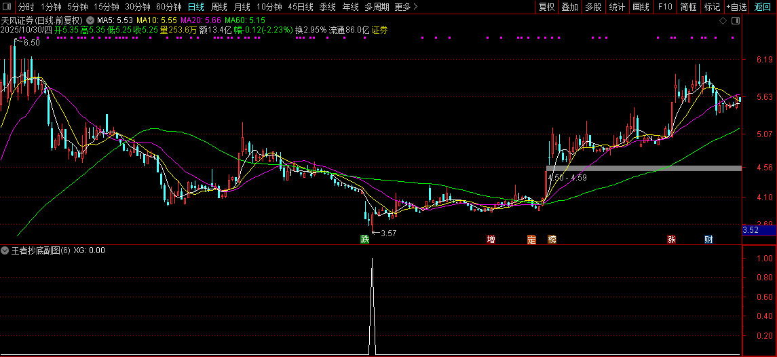
Task: Click the 王者抄底副图(6) indicator name
Action: click(41, 250)
